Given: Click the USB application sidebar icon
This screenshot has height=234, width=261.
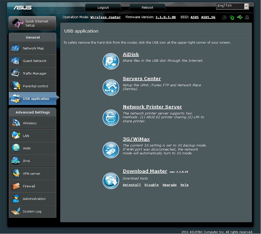Looking at the screenshot, I should pos(15,98).
